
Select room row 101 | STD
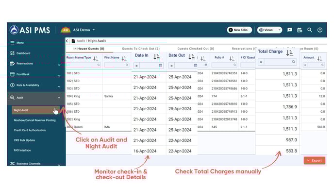point(73,73)
